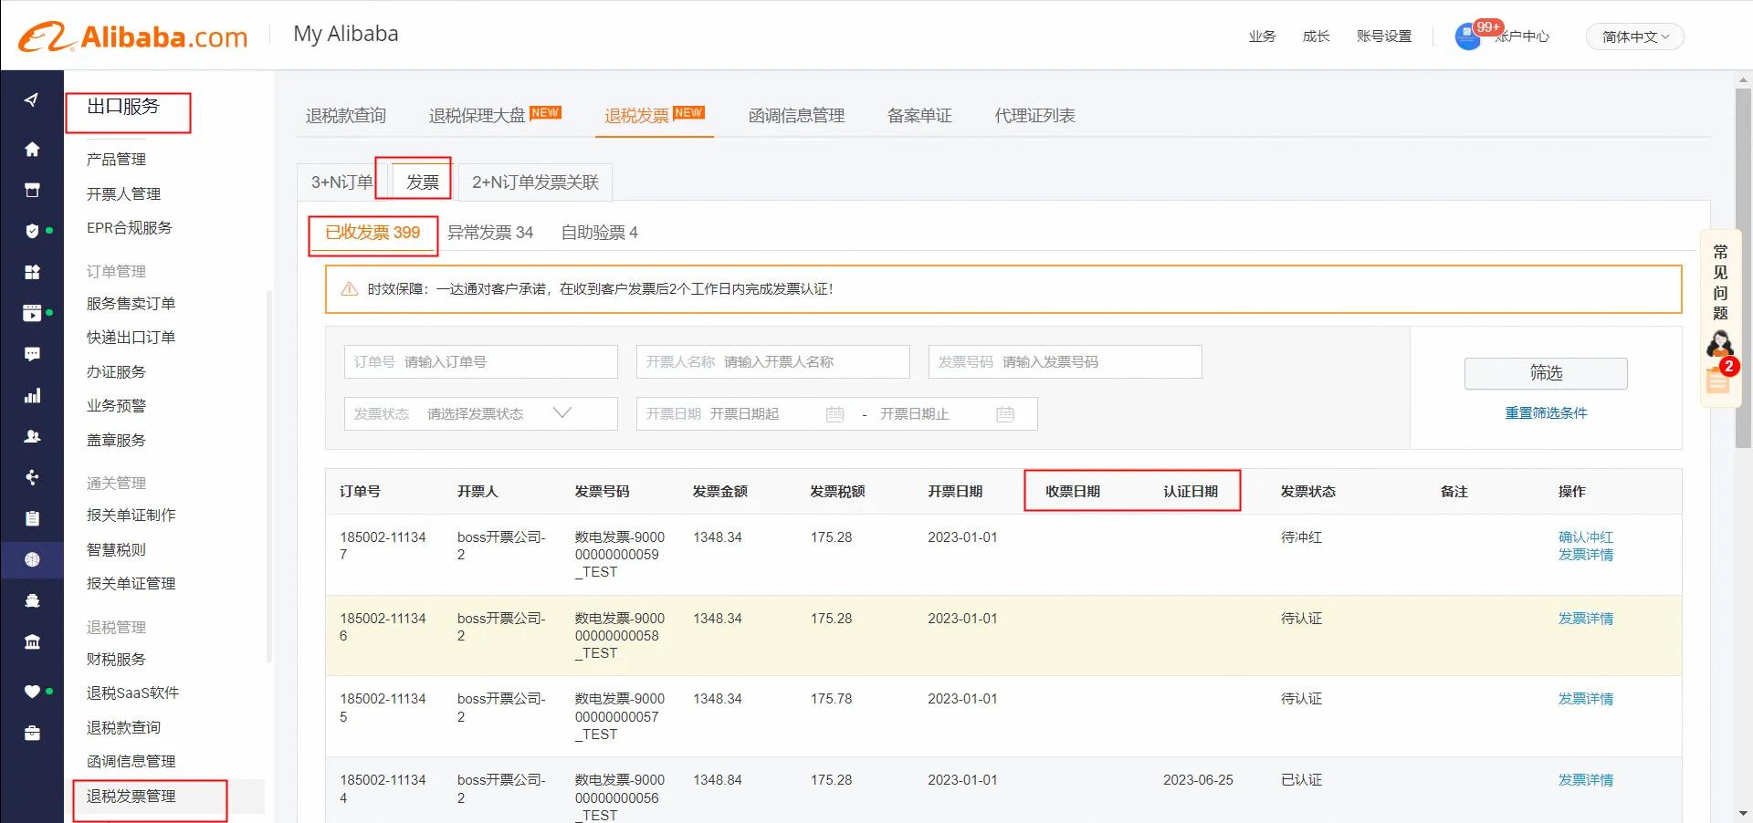Image resolution: width=1753 pixels, height=823 pixels.
Task: Open the storefront icon in sidebar
Action: [x=32, y=190]
